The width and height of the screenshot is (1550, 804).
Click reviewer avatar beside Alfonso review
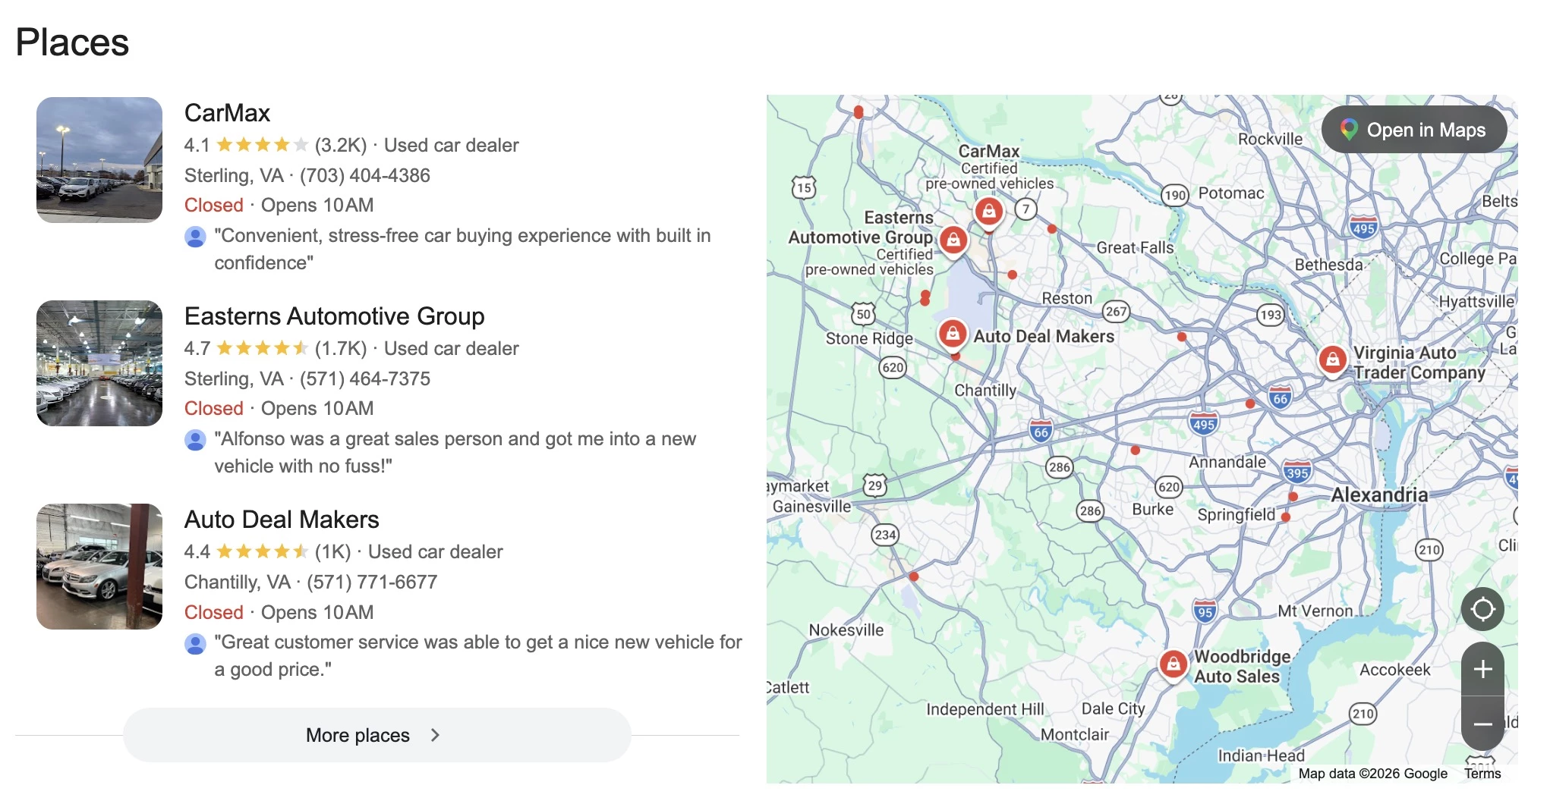pos(195,440)
